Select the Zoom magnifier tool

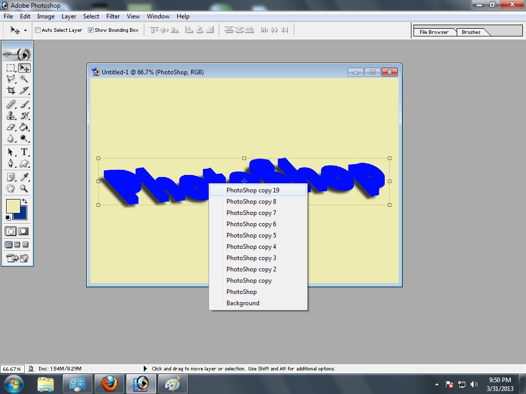pos(24,188)
